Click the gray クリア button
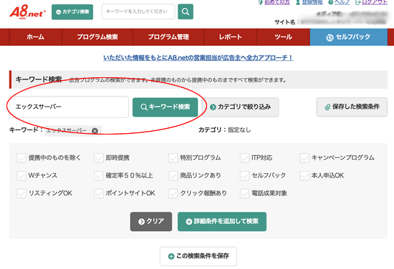Viewport: 394px width, 269px height. point(151,222)
